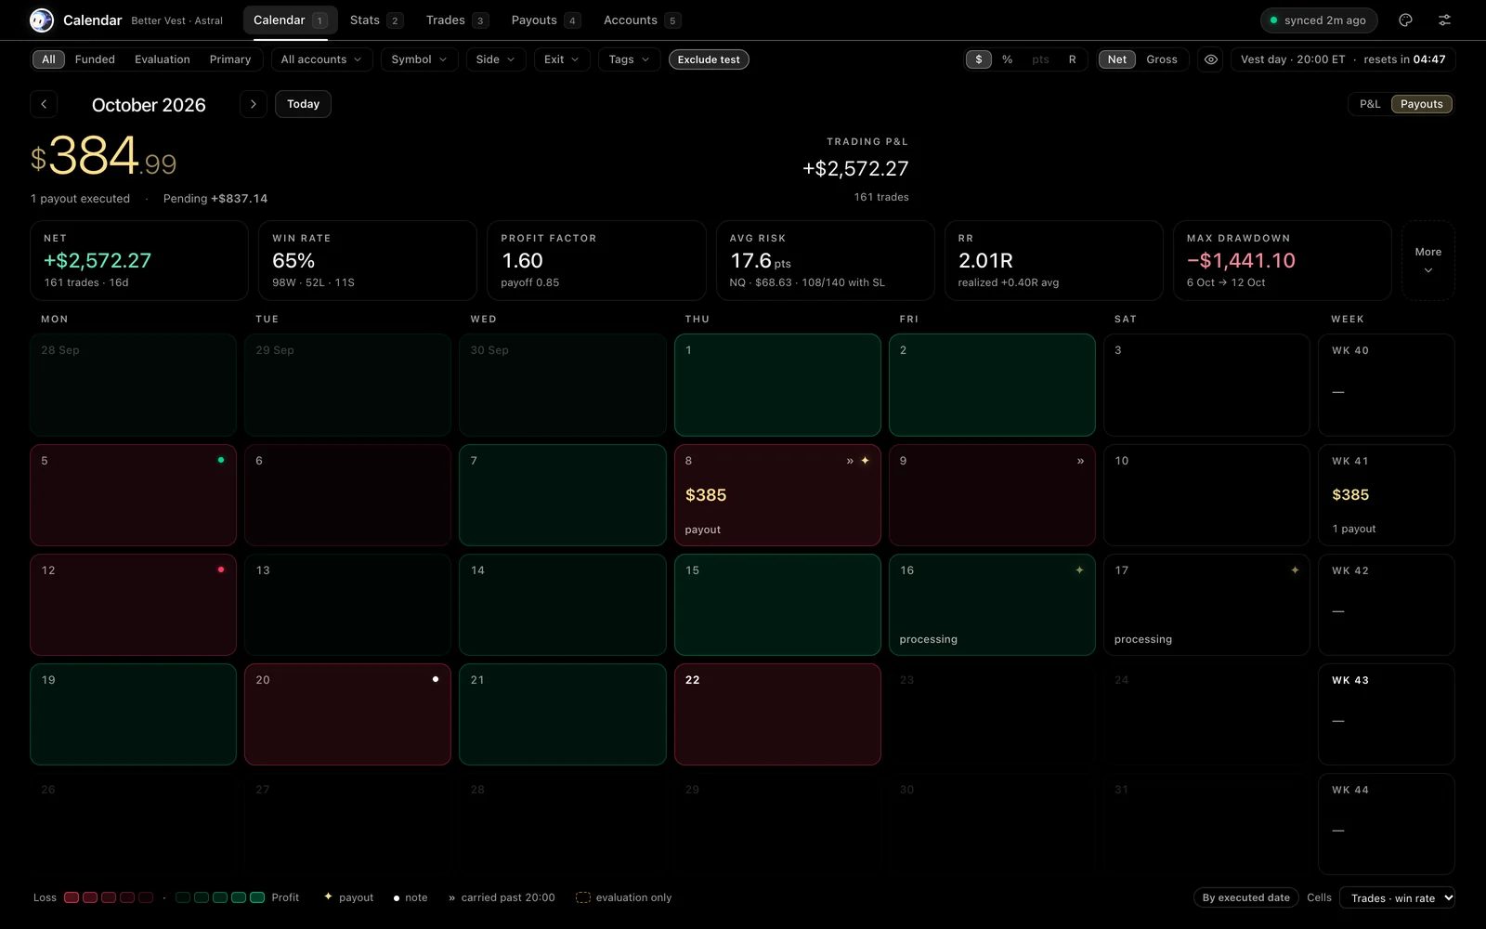This screenshot has height=929, width=1486.
Task: Go to previous month arrow
Action: (44, 104)
